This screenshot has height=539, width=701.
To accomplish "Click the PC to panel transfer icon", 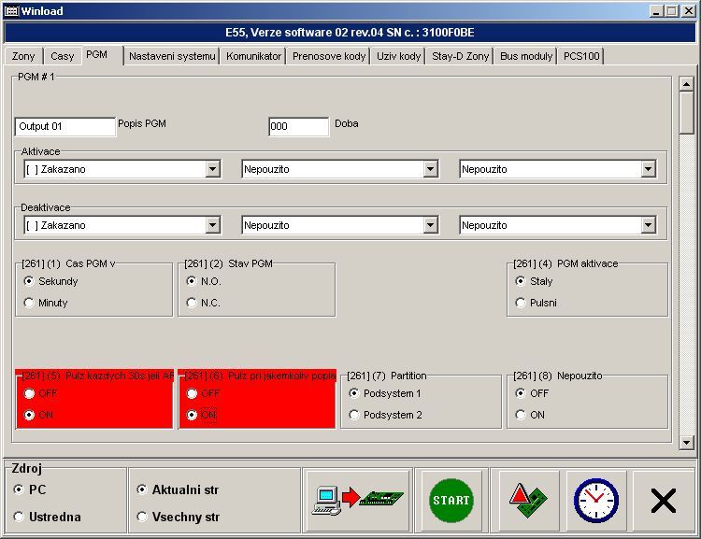I will coord(358,502).
